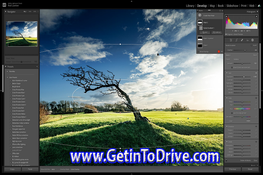The image size is (263, 175).
Task: Toggle Show Overlay checkbox
Action: (198, 52)
